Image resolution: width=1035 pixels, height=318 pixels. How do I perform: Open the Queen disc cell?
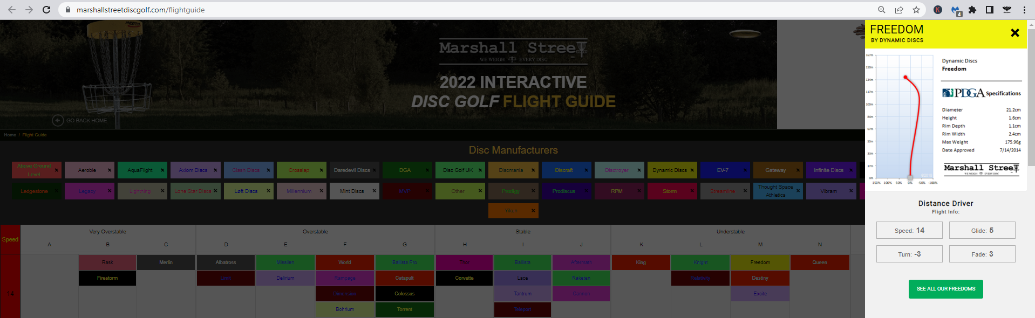pyautogui.click(x=820, y=262)
